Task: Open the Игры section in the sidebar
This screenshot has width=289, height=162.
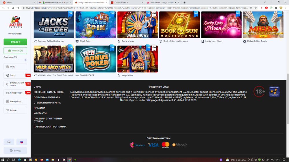Action: (x=15, y=67)
